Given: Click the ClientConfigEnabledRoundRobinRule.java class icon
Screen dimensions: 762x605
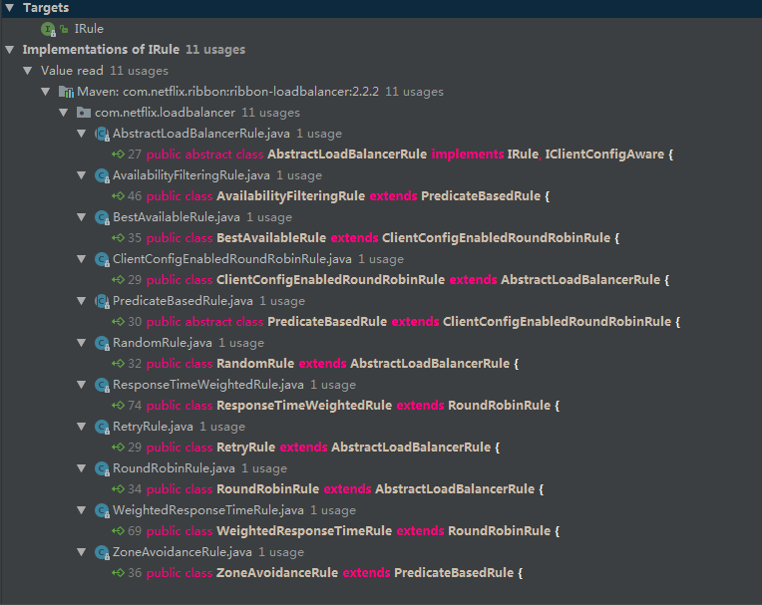Looking at the screenshot, I should tap(102, 259).
